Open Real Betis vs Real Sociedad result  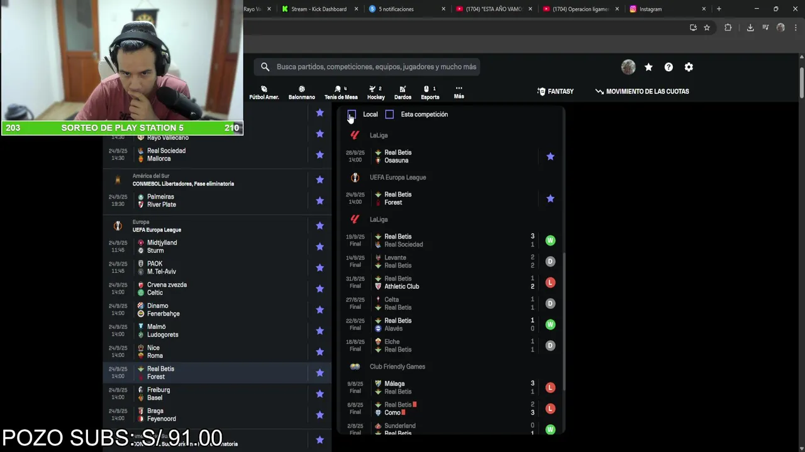[x=450, y=240]
